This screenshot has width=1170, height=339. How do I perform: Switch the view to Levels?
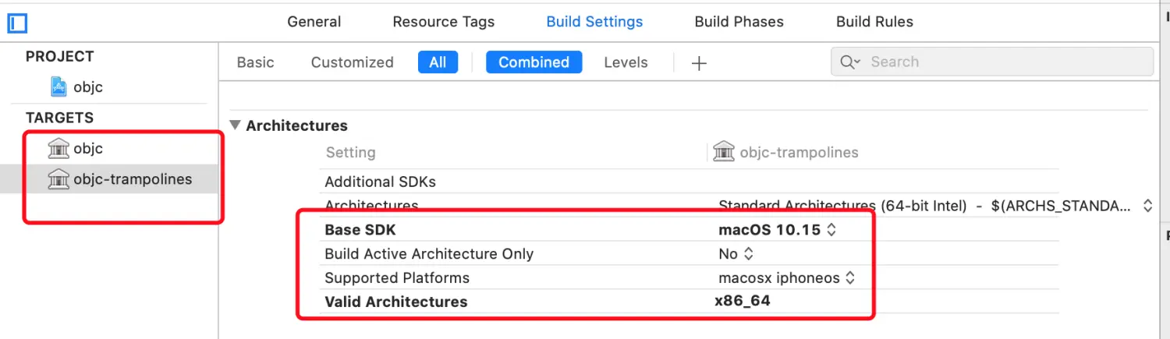626,62
